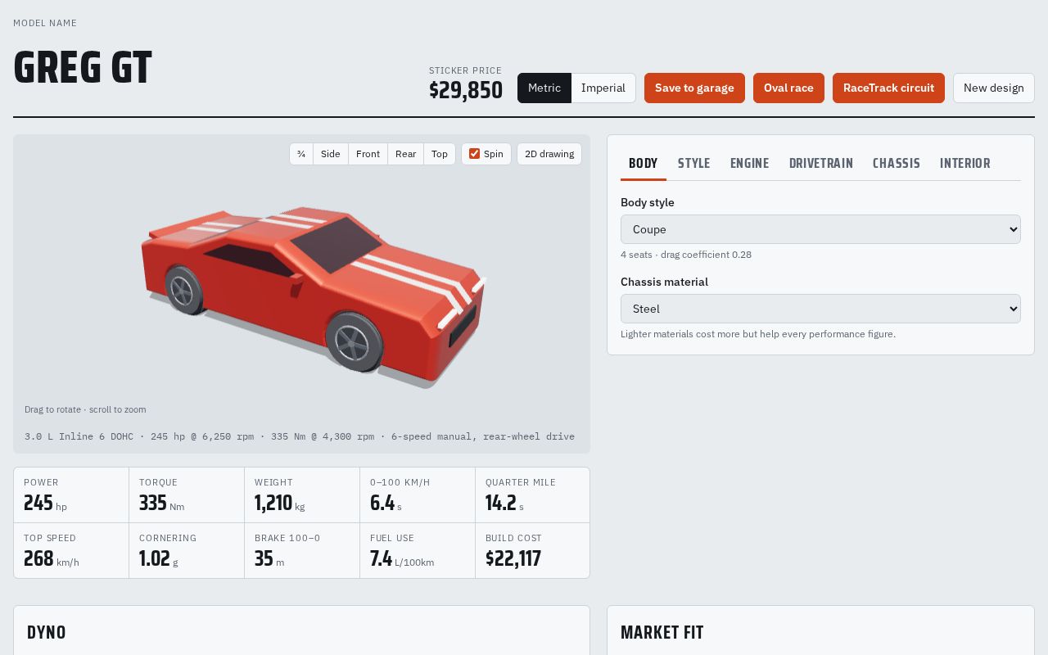
Task: Switch to the Style tab
Action: click(694, 164)
